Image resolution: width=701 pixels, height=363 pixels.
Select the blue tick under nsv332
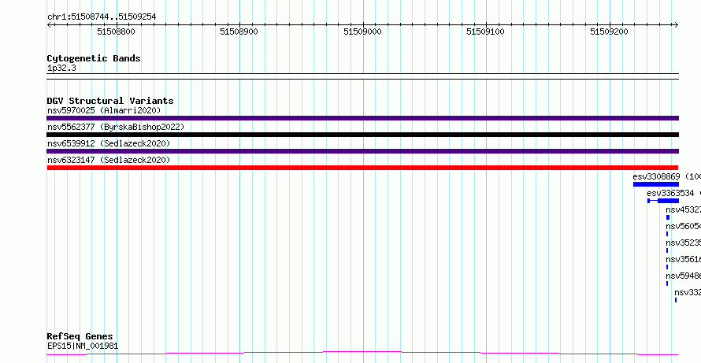676,300
